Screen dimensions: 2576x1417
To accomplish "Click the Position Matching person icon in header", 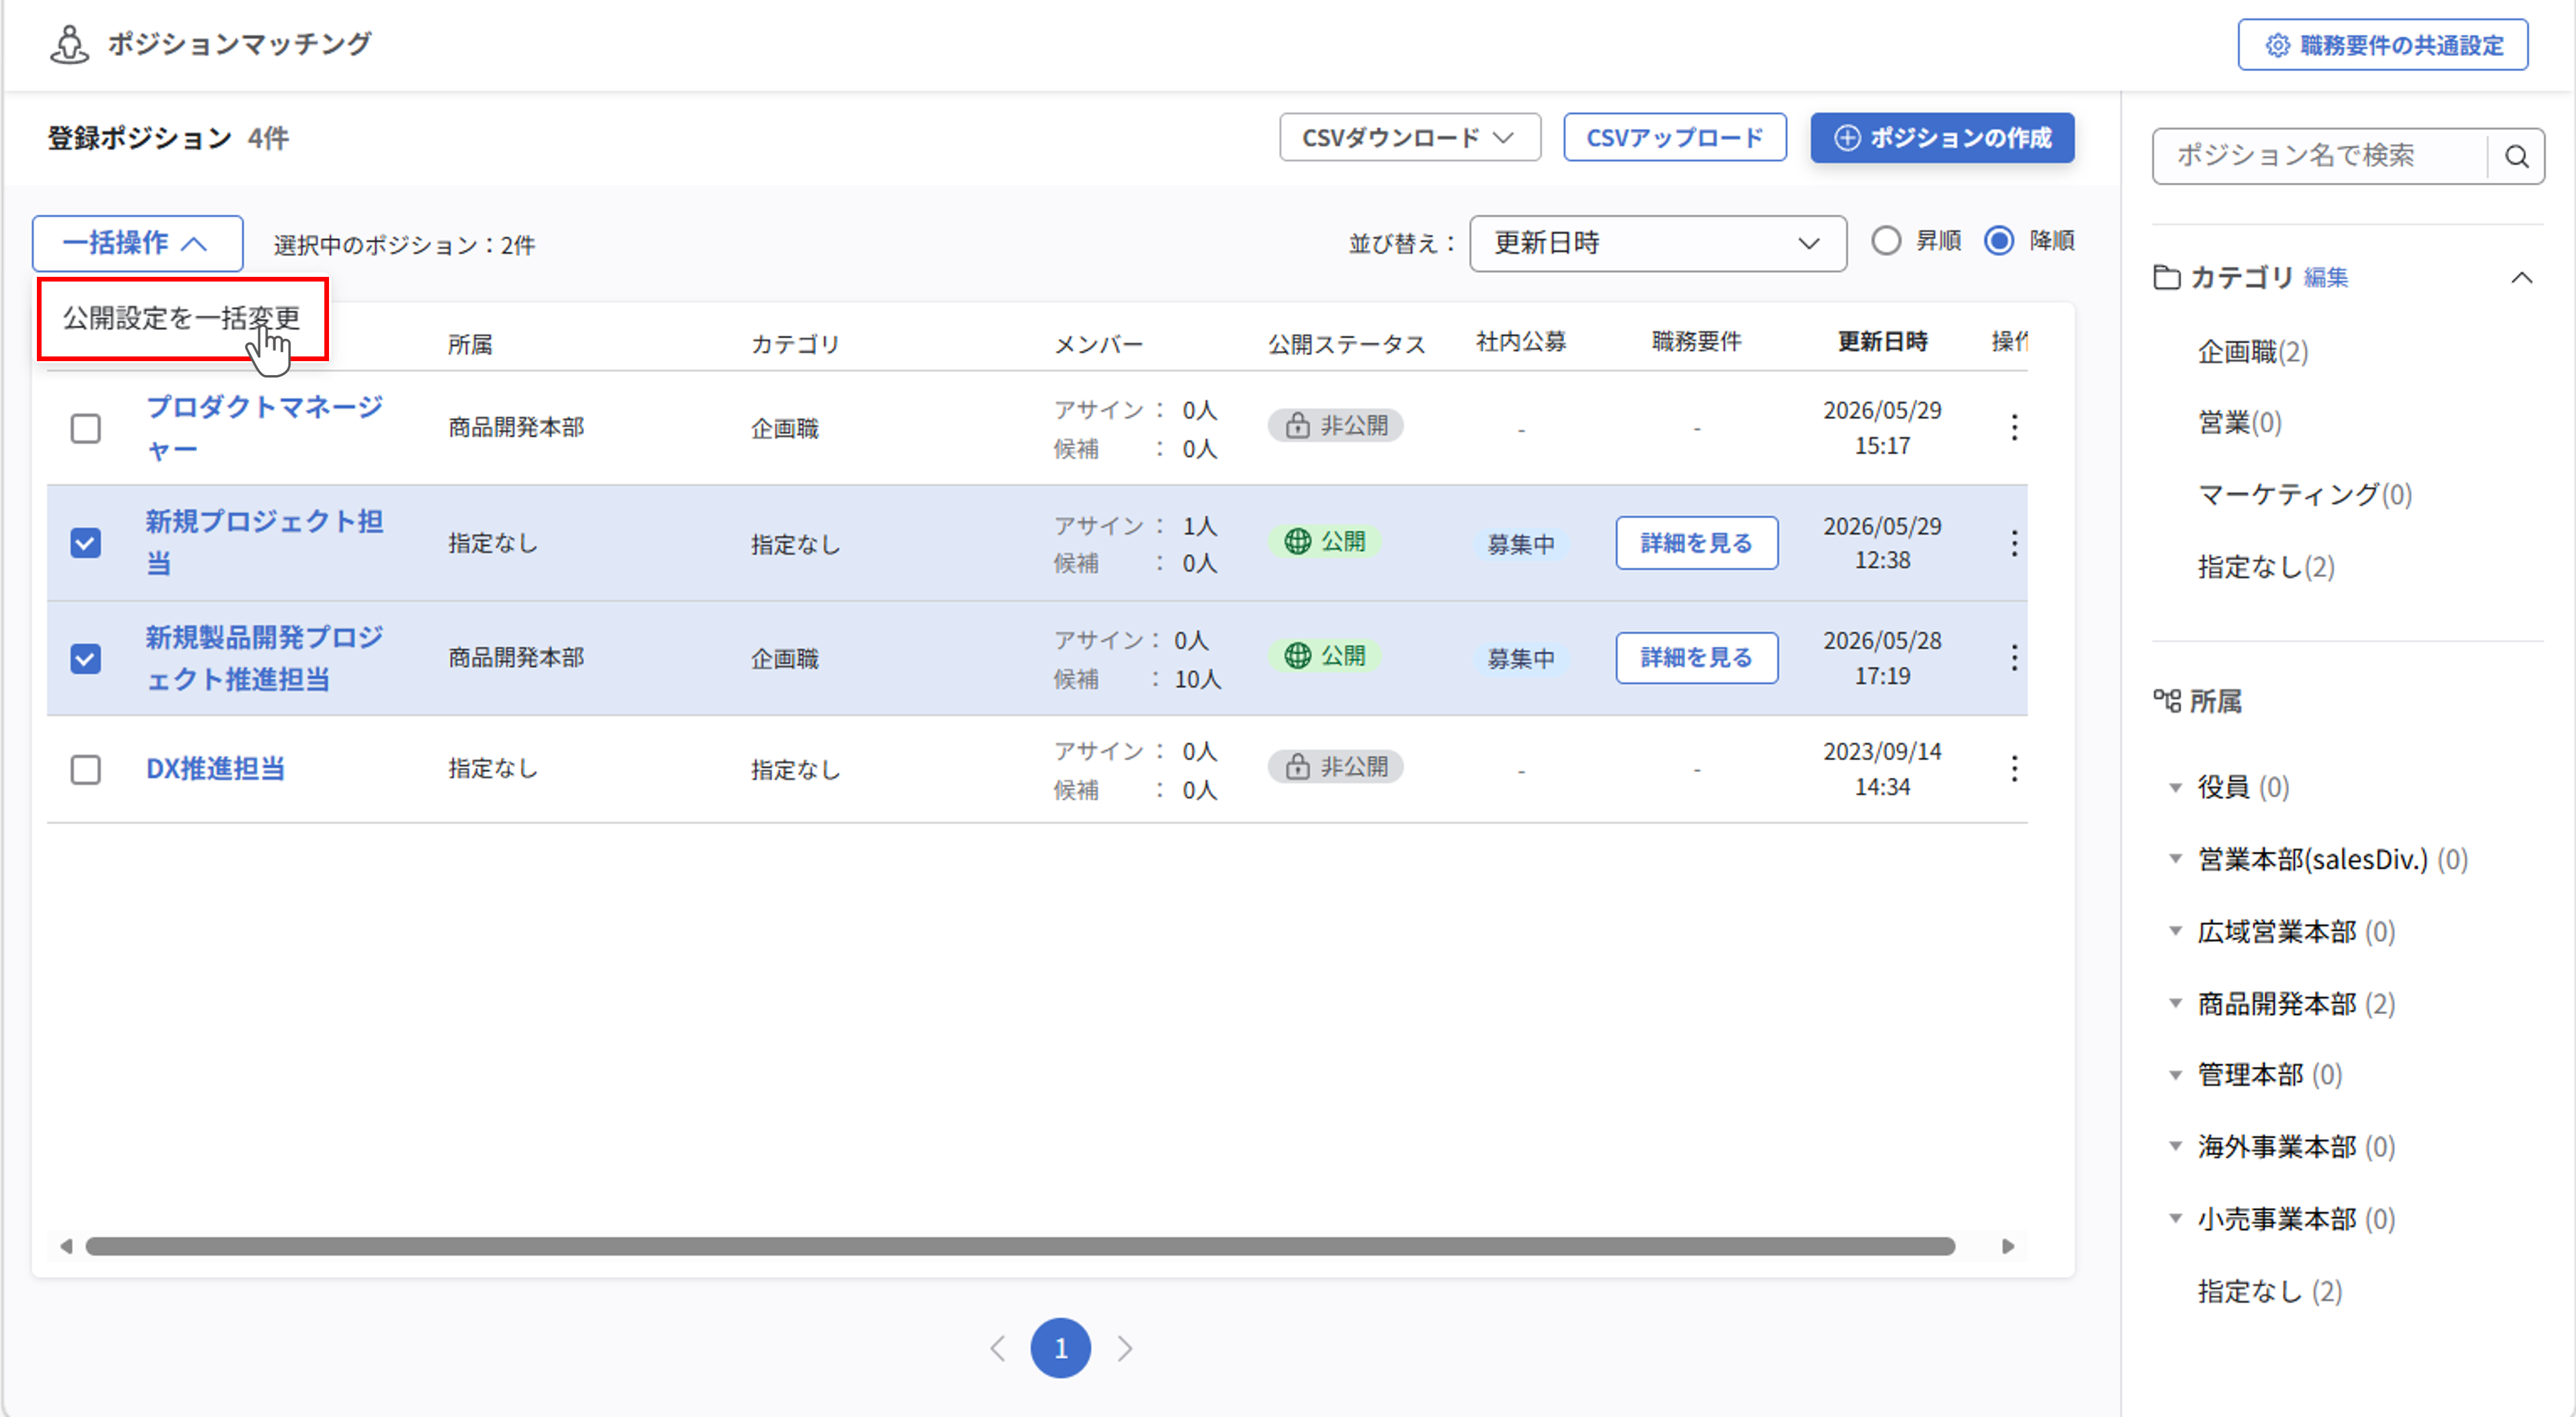I will click(69, 44).
